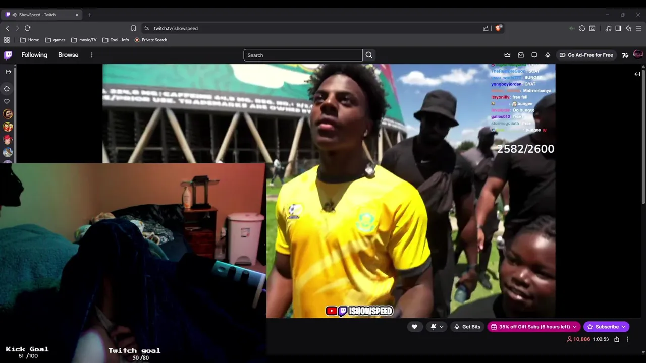Open the 7TV extension icon
This screenshot has height=363, width=646.
pos(625,55)
